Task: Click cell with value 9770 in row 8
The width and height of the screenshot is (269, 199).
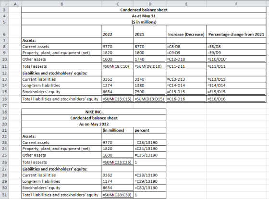Action: click(x=118, y=47)
